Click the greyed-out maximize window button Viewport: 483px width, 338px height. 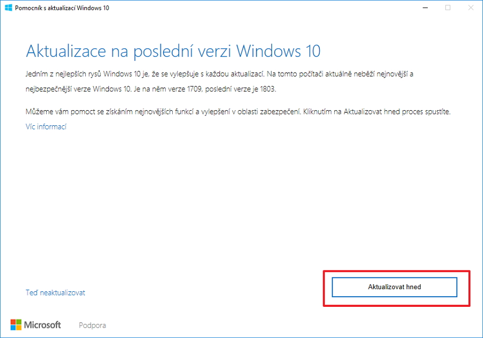pos(448,8)
